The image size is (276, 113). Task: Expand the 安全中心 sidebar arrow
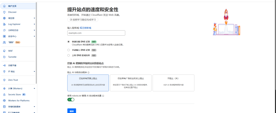click(34, 36)
